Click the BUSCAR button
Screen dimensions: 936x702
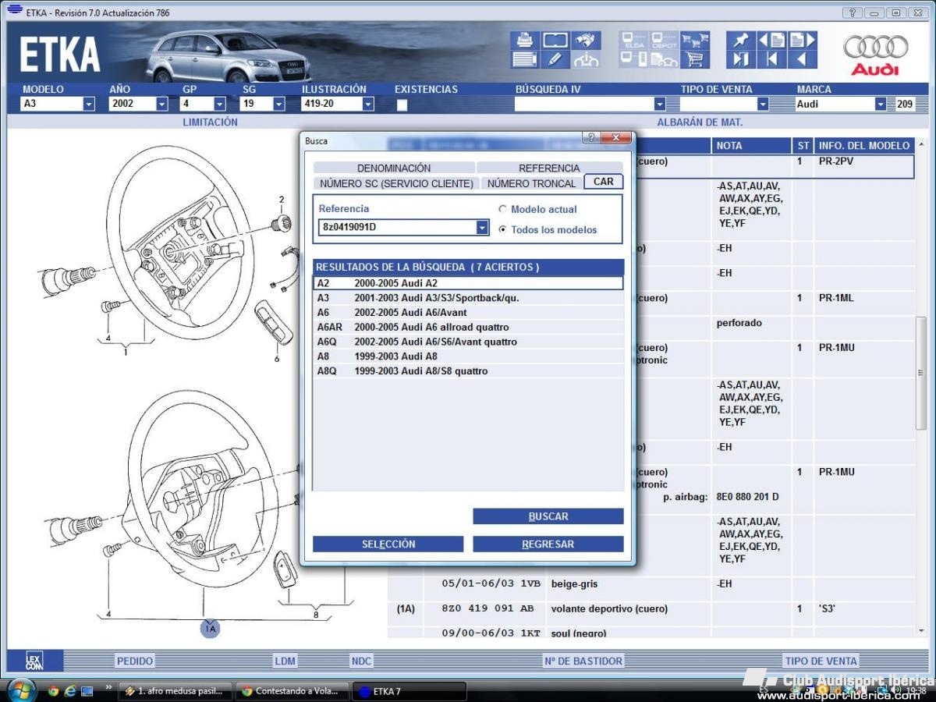tap(548, 516)
